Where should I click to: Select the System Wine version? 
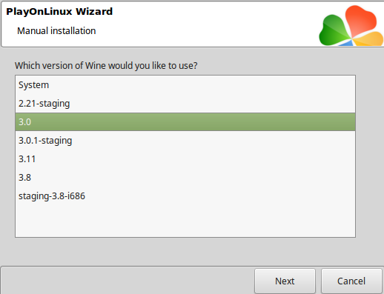(x=185, y=85)
